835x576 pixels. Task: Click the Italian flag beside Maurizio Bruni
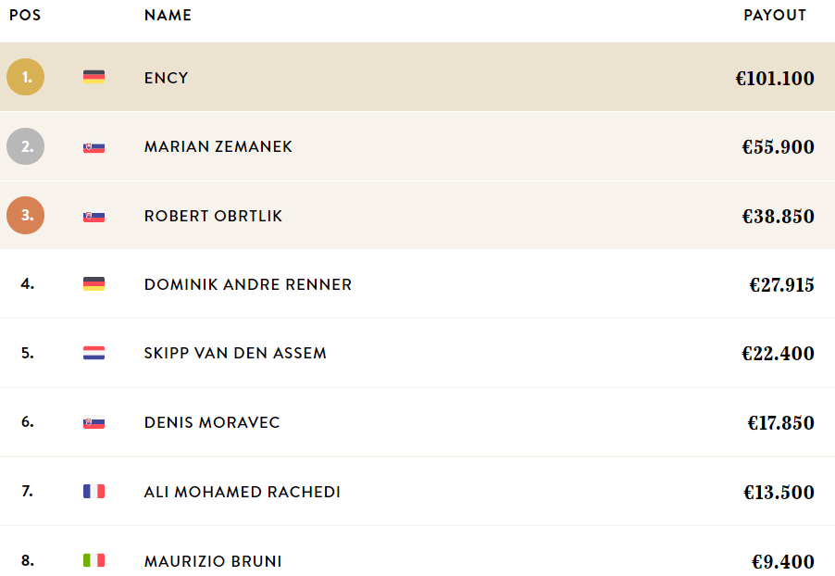pos(93,560)
